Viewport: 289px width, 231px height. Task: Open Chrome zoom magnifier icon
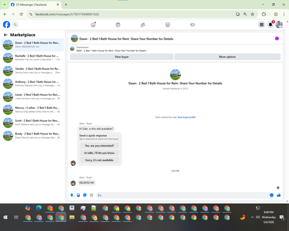click(245, 14)
